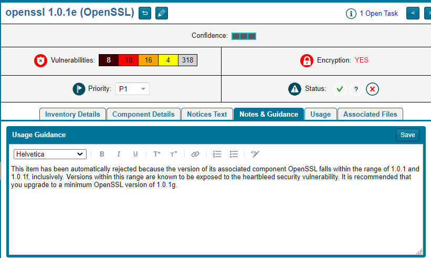Open the Helvetica font dropdown
This screenshot has height=258, width=431.
(x=50, y=154)
